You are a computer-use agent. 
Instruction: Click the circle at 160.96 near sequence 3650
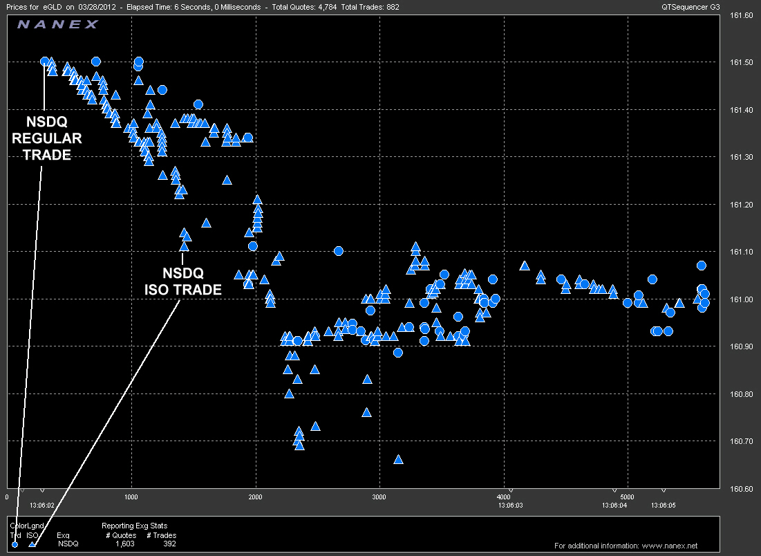point(458,317)
